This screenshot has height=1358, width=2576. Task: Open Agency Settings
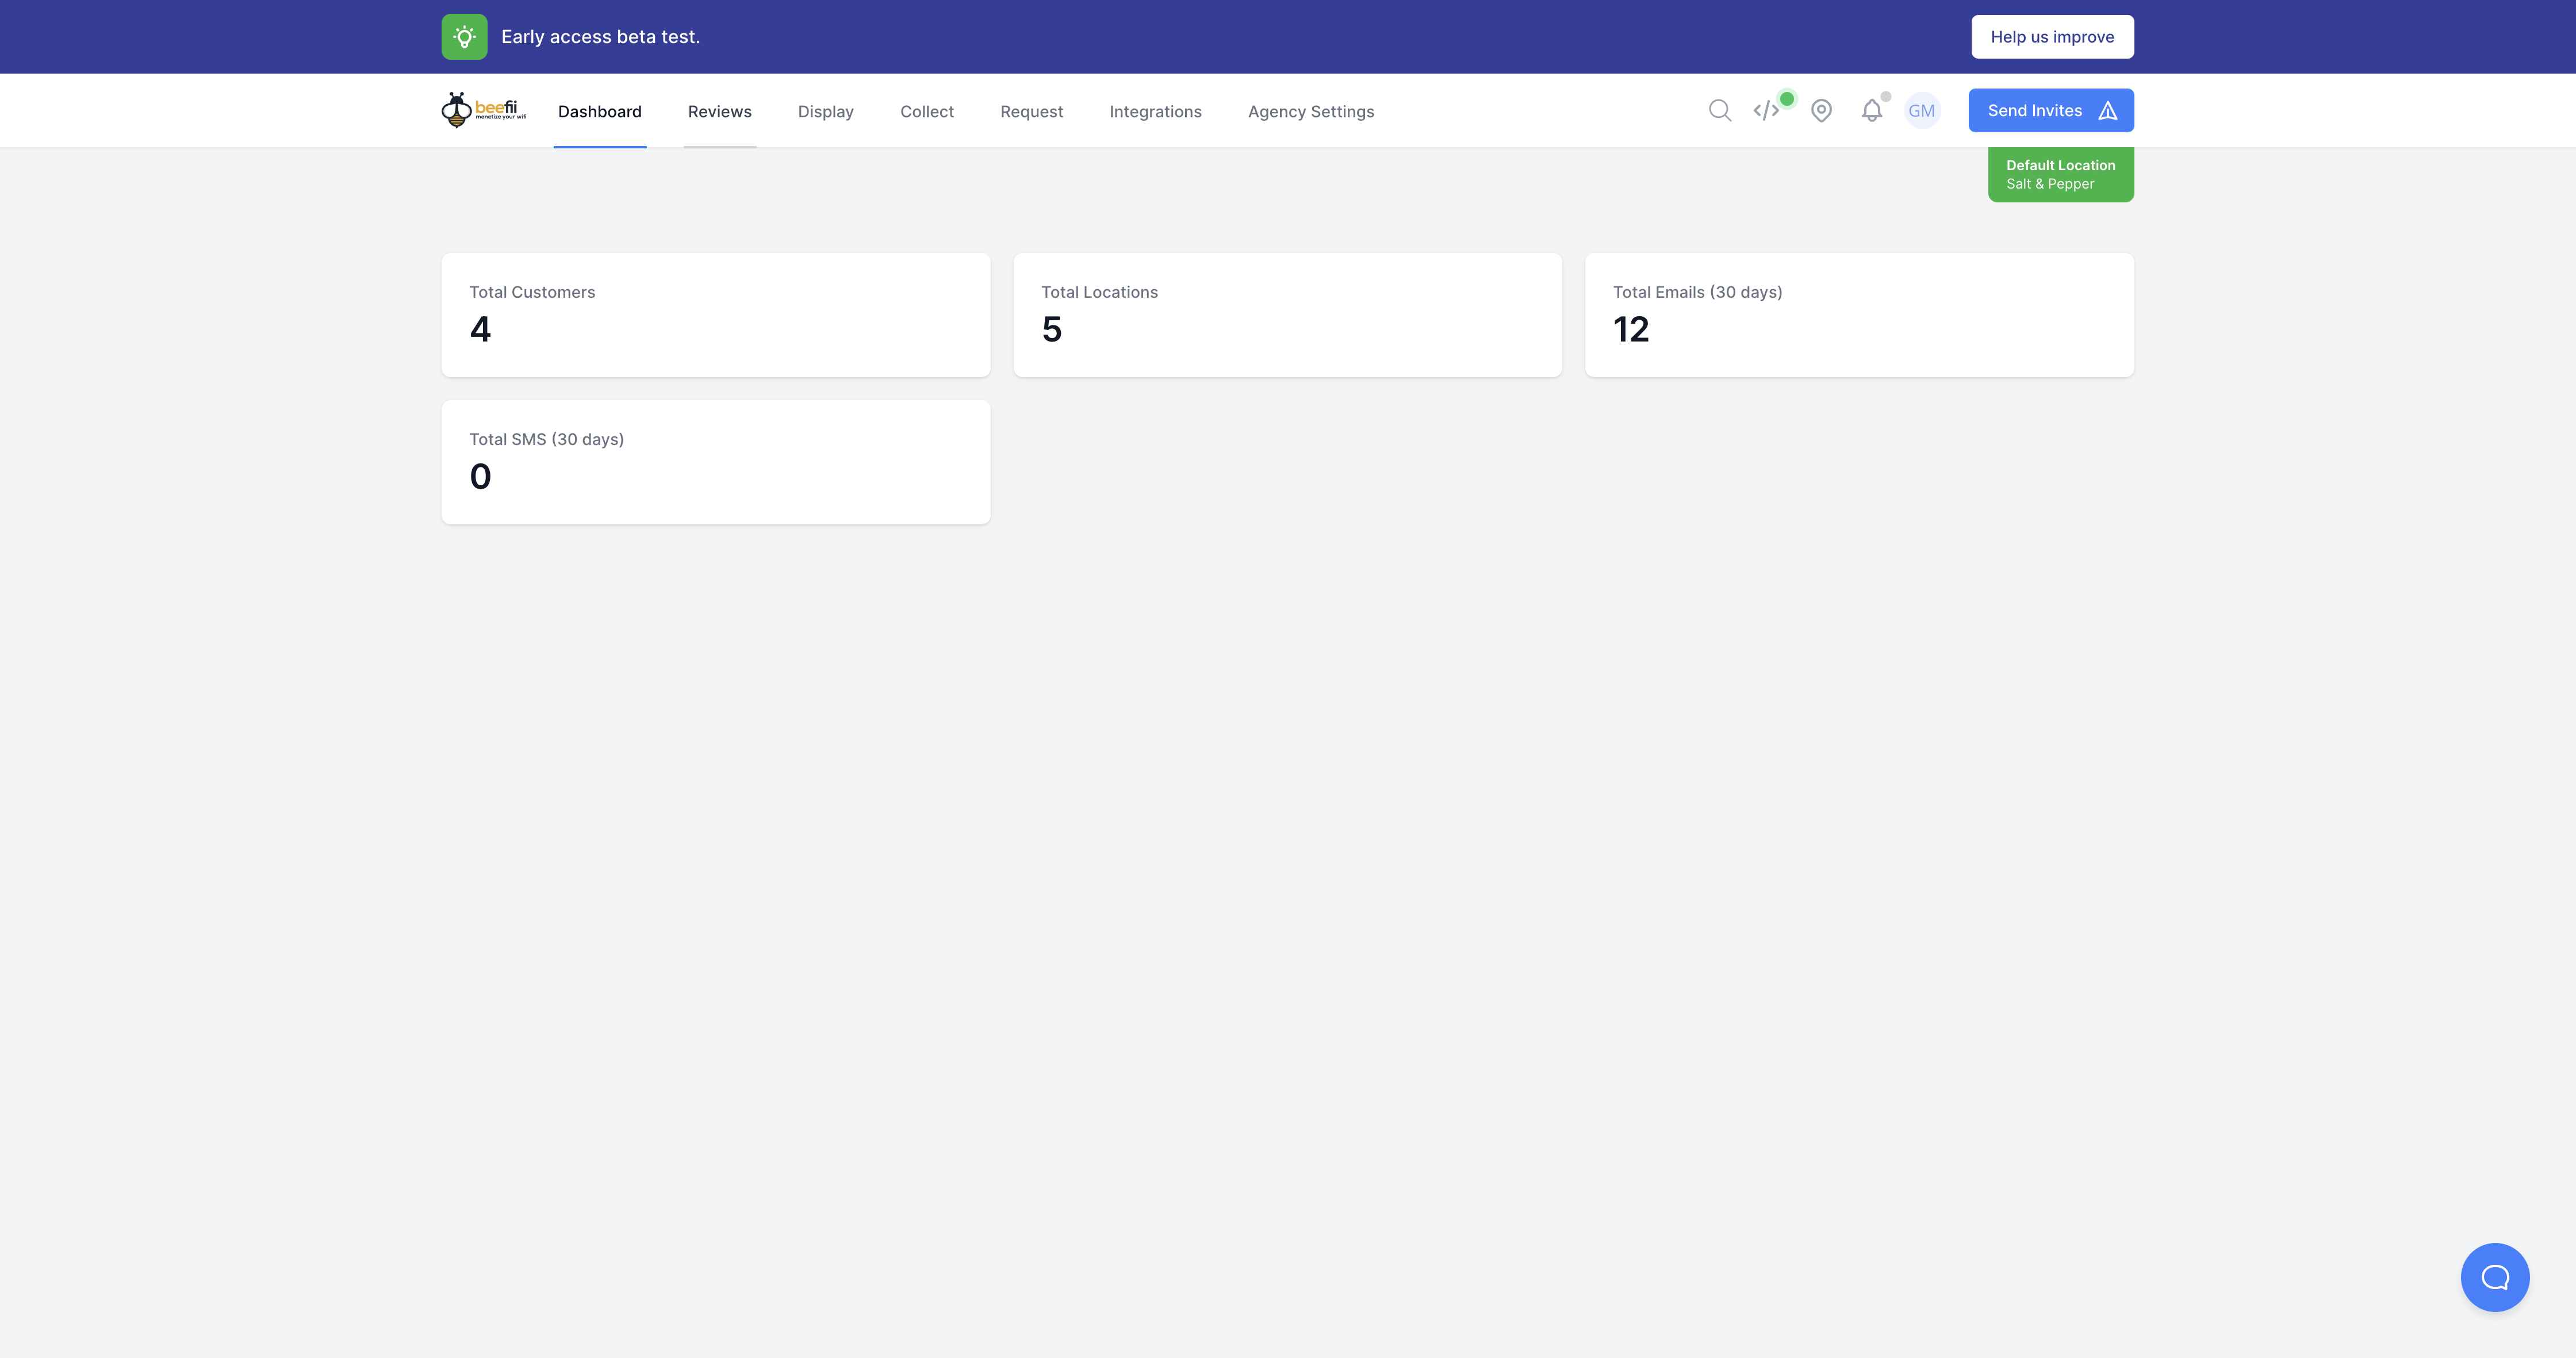tap(1310, 112)
